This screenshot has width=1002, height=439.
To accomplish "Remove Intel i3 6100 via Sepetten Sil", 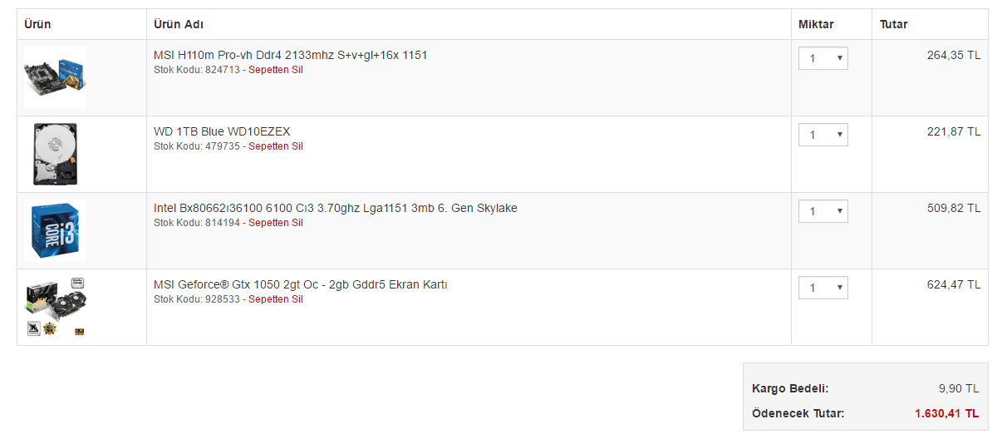I will 276,223.
